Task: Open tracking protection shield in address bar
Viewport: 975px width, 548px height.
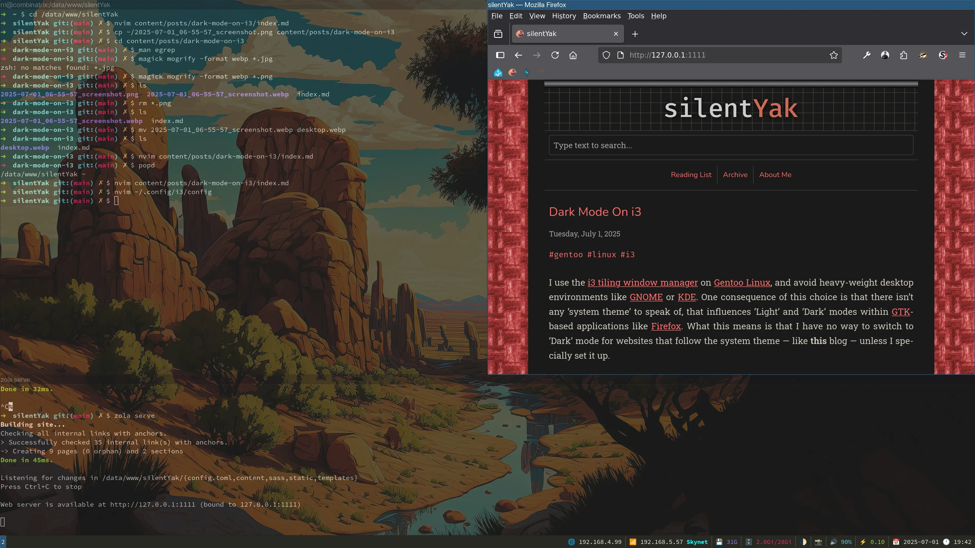Action: point(606,55)
